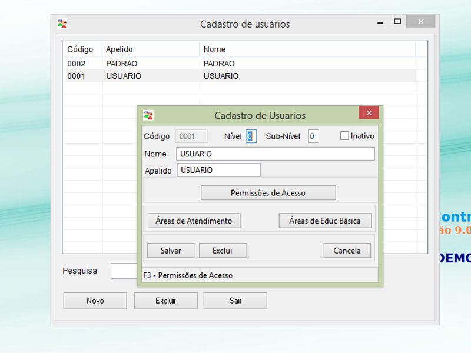This screenshot has width=471, height=353.
Task: Click the main window's users icon
Action: 62,24
